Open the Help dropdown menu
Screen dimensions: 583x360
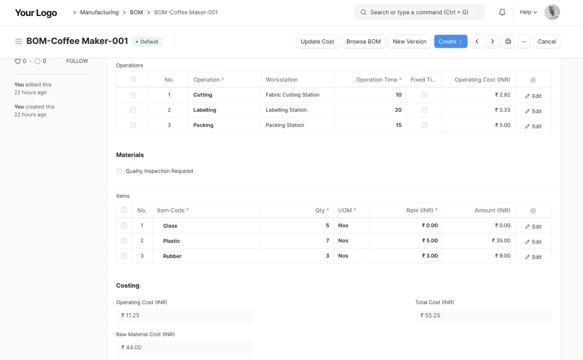(x=528, y=12)
